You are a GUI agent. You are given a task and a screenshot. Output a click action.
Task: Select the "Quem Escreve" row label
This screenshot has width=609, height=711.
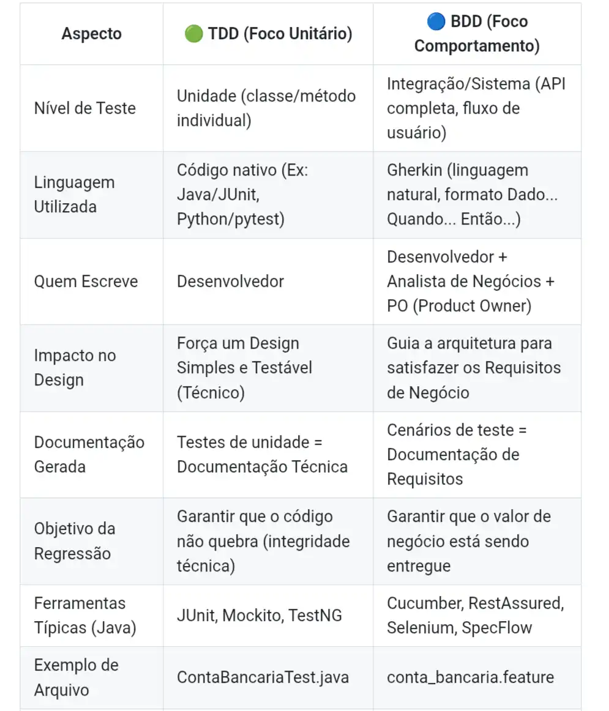tap(86, 281)
